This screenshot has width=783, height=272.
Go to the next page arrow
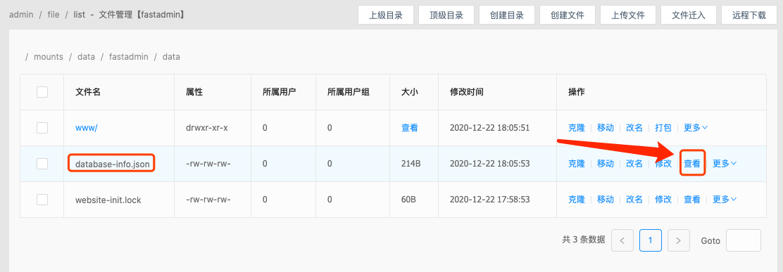tap(678, 240)
